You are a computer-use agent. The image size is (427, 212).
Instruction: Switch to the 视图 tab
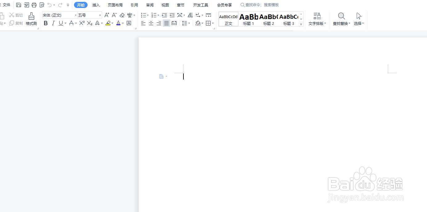pos(165,5)
